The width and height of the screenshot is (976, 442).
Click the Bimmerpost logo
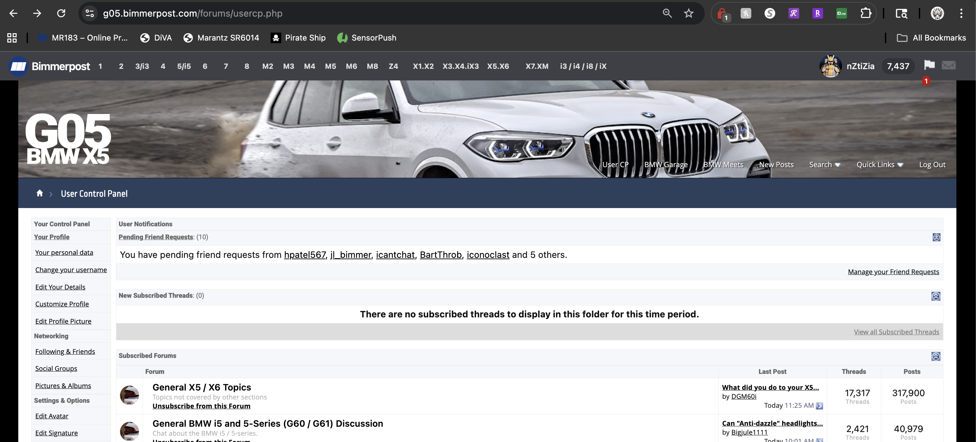[x=49, y=66]
